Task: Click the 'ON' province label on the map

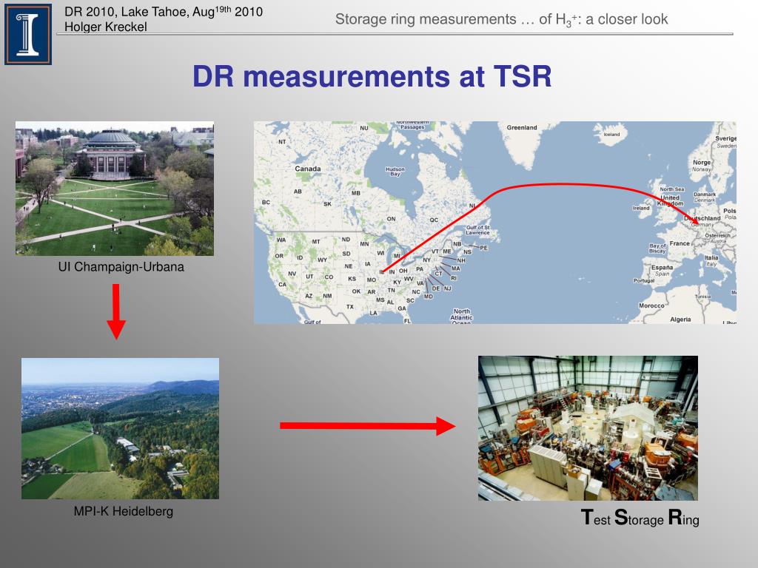Action: (391, 219)
